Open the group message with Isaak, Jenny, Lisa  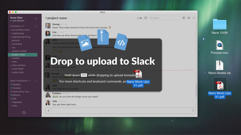[x=22, y=92]
